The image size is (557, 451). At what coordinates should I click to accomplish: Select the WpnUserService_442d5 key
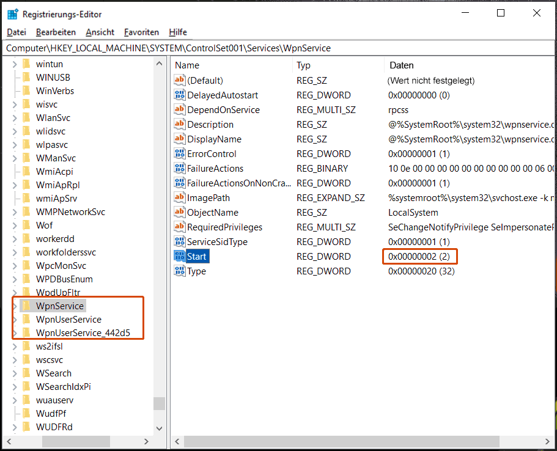[83, 332]
